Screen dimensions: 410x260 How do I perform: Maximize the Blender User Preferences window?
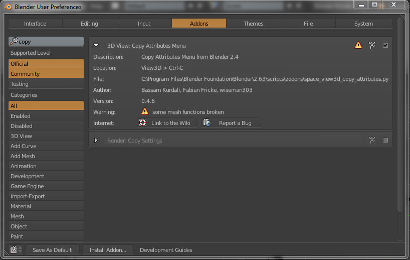coord(375,5)
